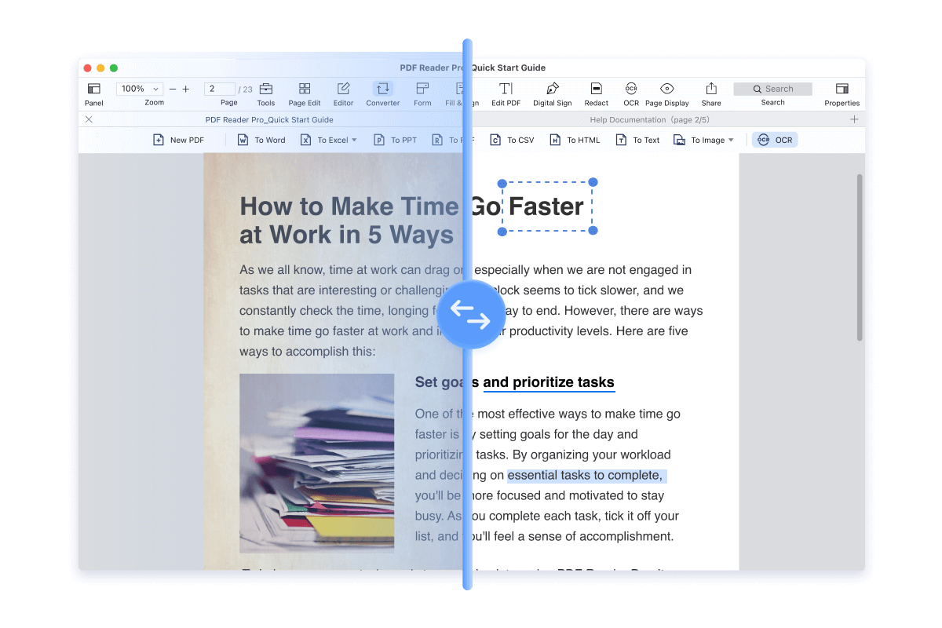The width and height of the screenshot is (942, 628).
Task: Convert document To PPT
Action: click(395, 140)
